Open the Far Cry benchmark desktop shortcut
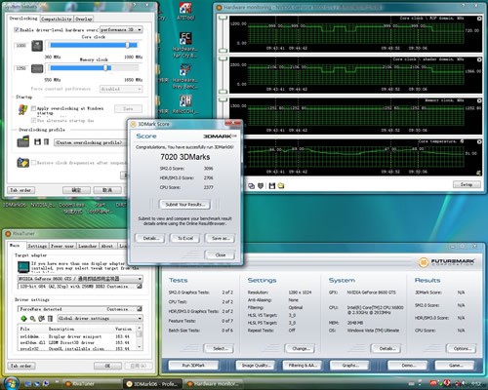The image size is (488, 390). pos(185,45)
